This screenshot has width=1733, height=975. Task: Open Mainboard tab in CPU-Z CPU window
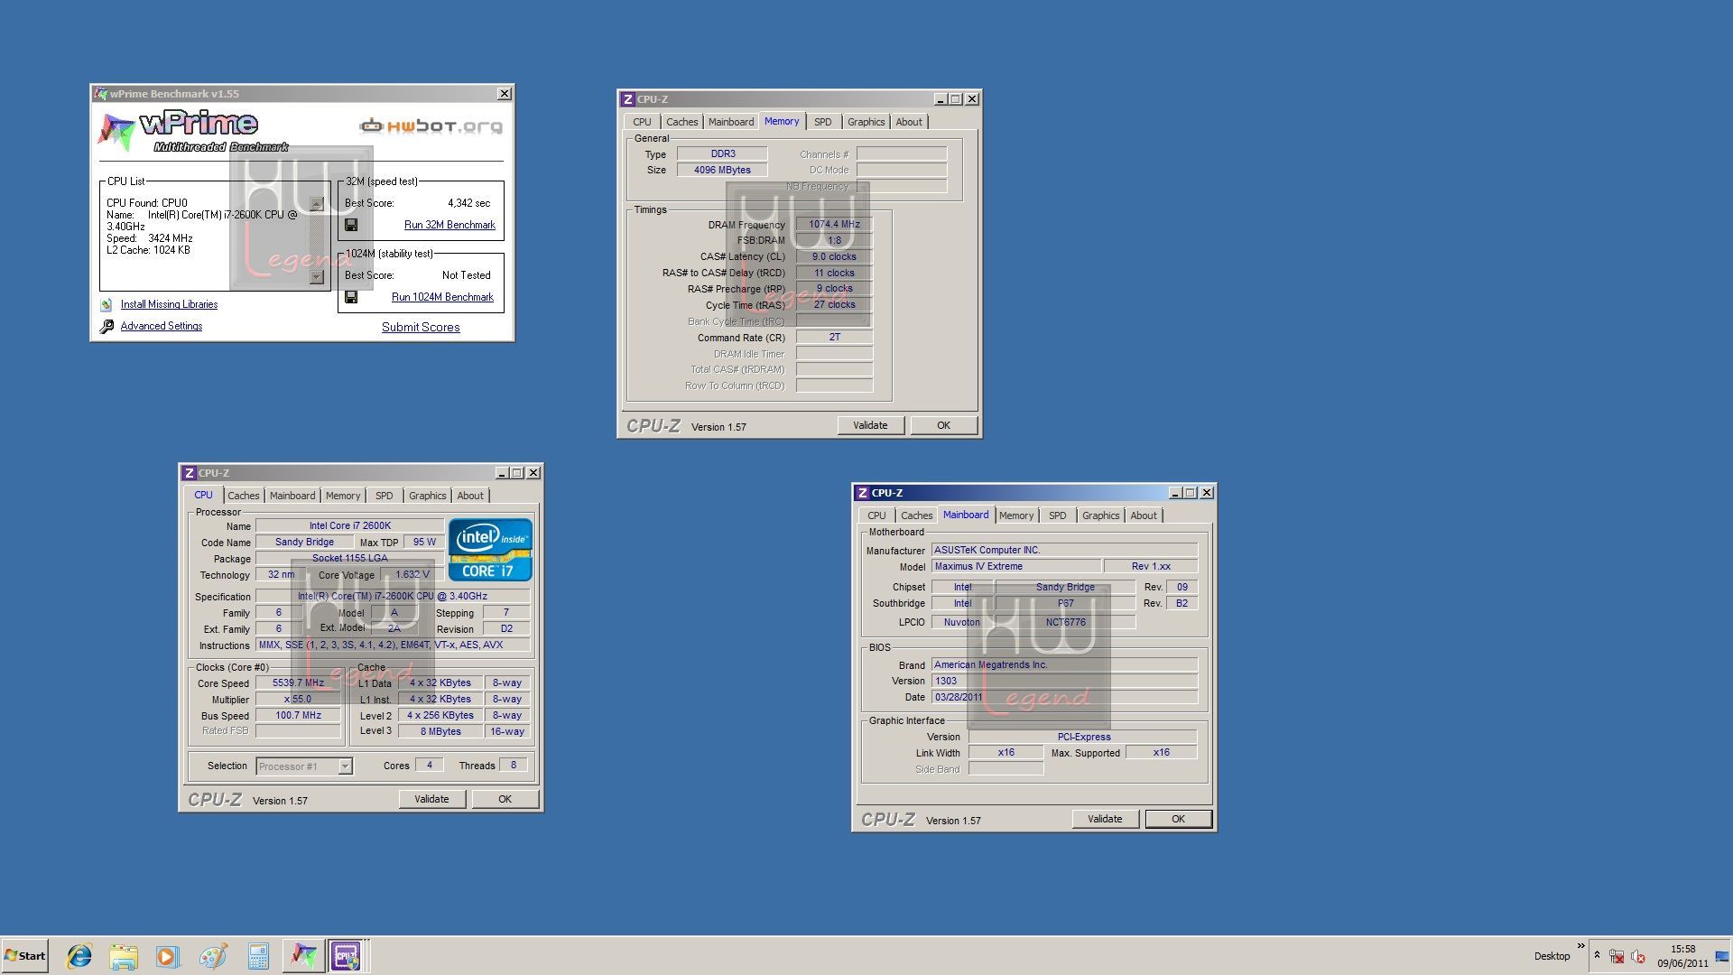[292, 496]
